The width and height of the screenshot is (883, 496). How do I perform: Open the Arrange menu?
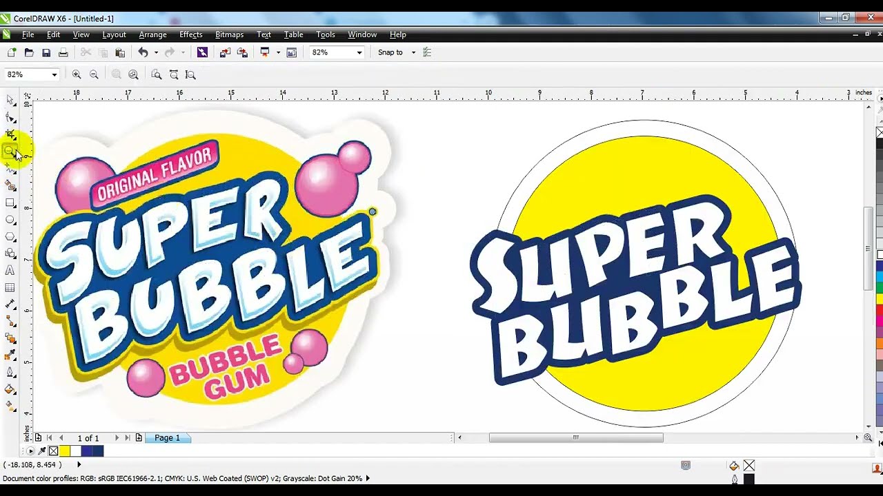tap(152, 34)
